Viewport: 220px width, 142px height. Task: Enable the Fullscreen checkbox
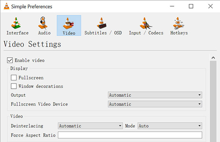coord(14,77)
